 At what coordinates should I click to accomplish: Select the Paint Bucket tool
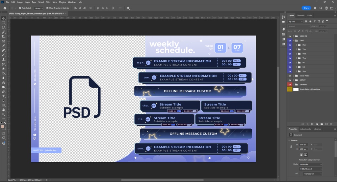pyautogui.click(x=3, y=73)
